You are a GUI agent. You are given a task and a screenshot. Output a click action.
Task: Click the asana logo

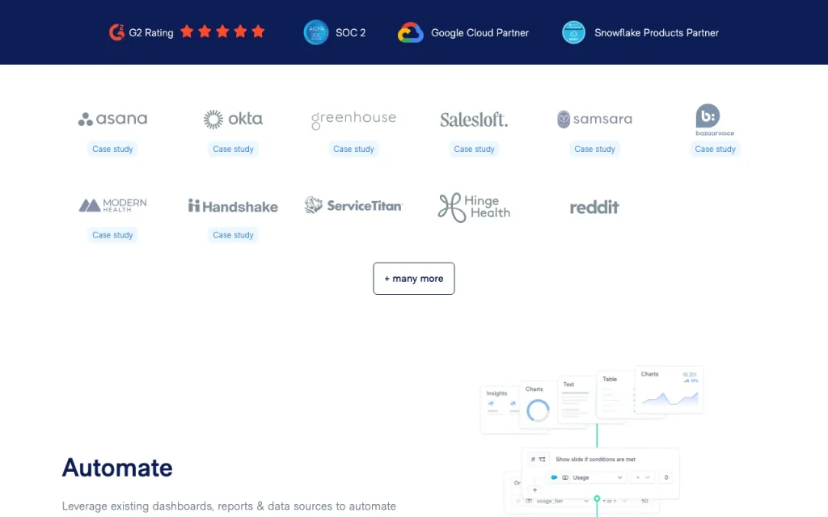(112, 119)
